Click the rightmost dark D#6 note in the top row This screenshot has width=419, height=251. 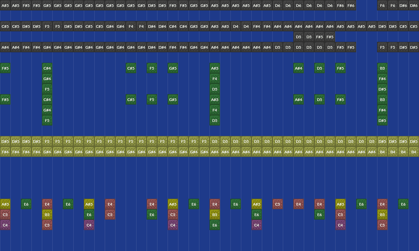point(413,6)
